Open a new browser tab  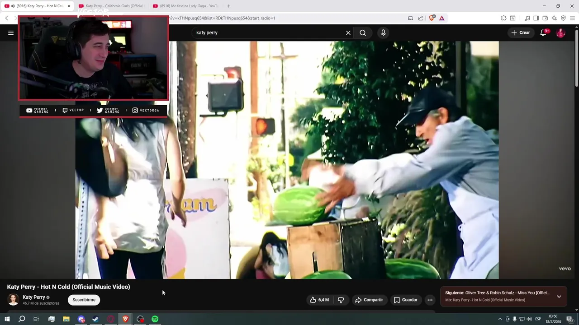click(228, 6)
